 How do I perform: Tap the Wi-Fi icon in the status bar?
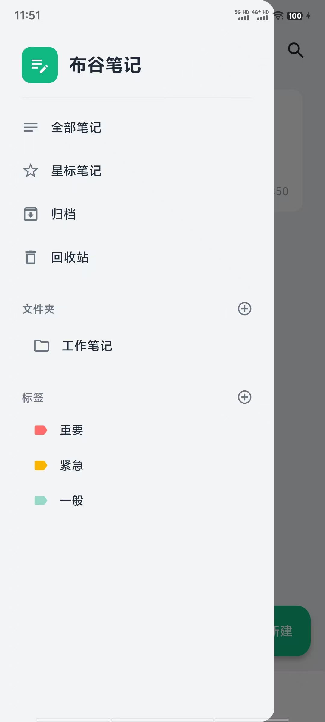[278, 16]
